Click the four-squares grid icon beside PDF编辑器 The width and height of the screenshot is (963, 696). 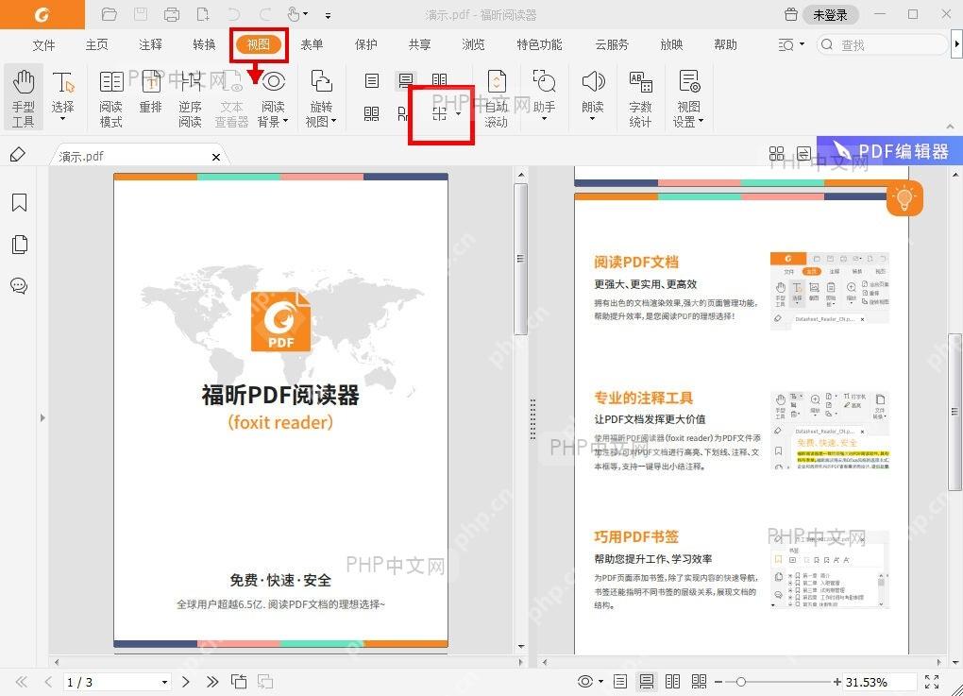click(x=776, y=153)
